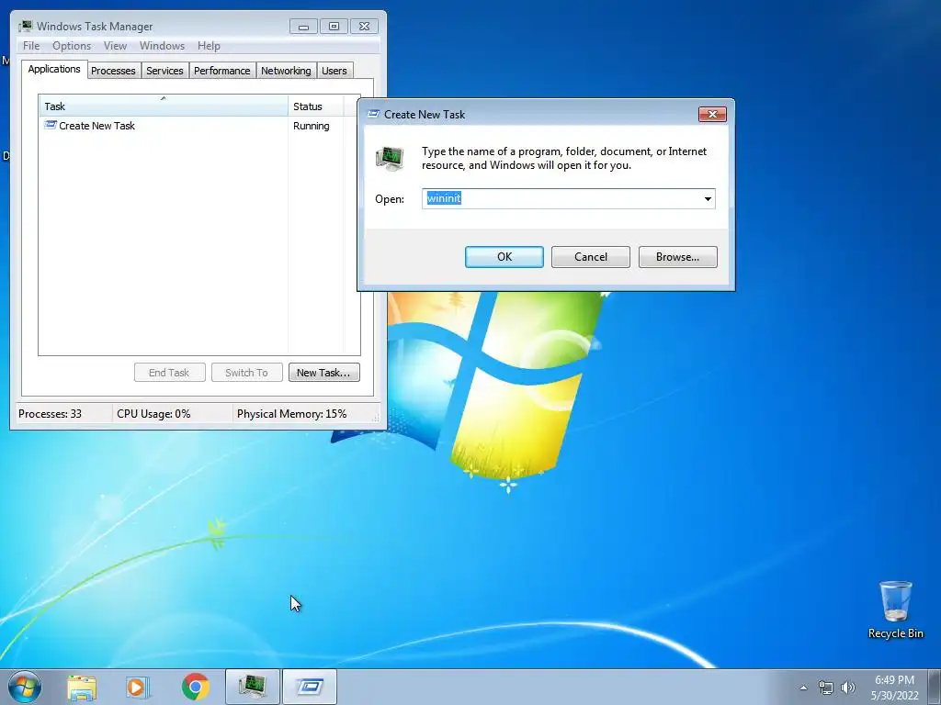
Task: Launch Google Chrome from the taskbar
Action: [x=195, y=687]
